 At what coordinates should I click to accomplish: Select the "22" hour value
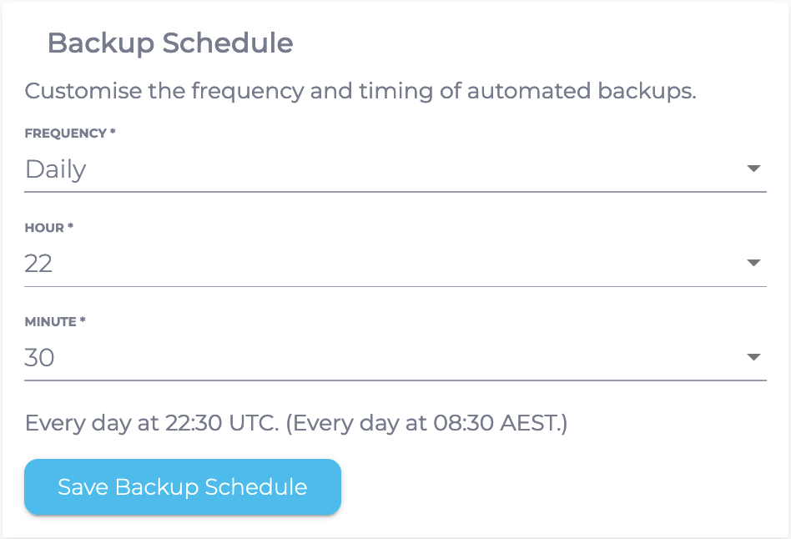[39, 264]
